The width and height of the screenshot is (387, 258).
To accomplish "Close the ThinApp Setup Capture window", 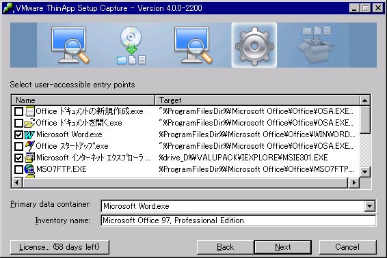I will click(378, 8).
